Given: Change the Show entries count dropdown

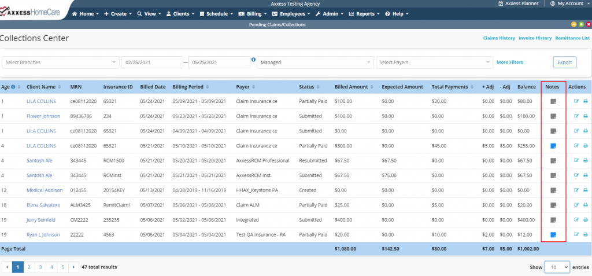Looking at the screenshot, I should tap(557, 267).
